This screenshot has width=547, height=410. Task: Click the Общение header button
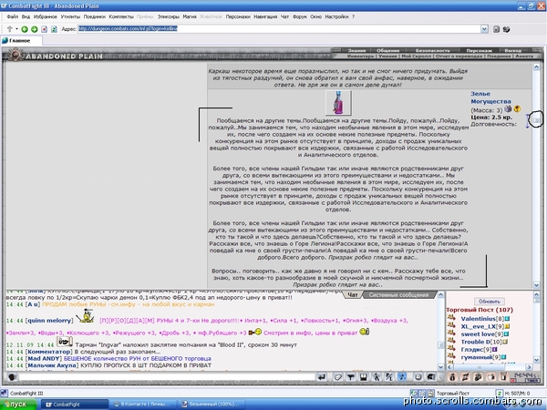tap(388, 50)
